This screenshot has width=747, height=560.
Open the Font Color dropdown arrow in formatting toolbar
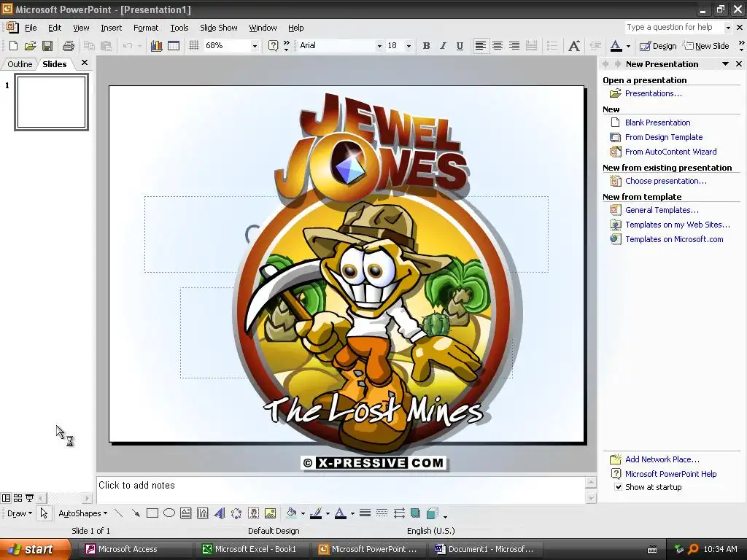tap(628, 46)
